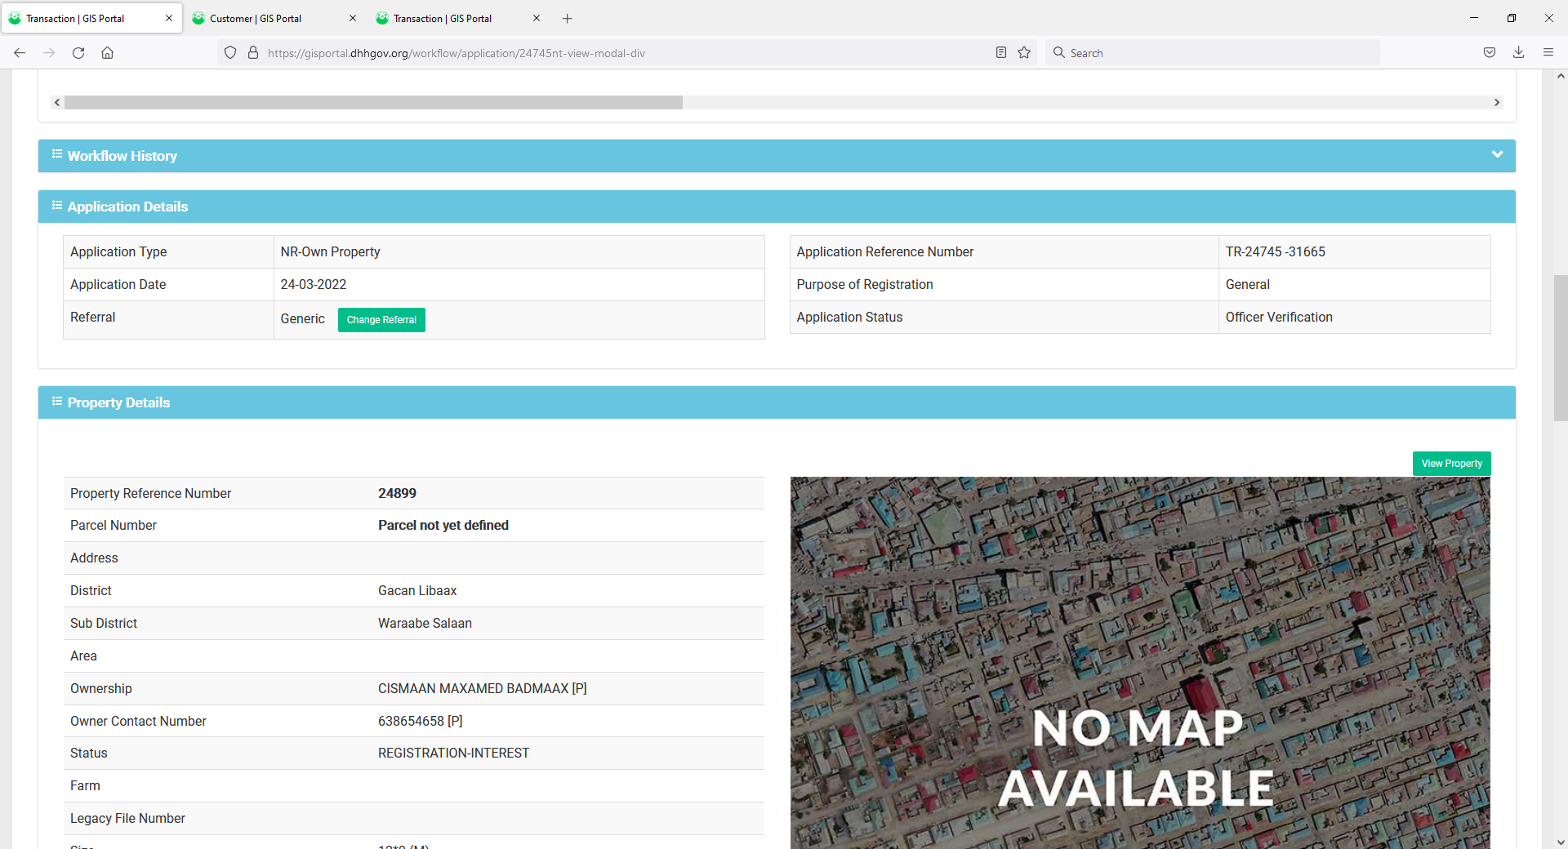Click the Application Reference Number label
1568x849 pixels.
pos(885,251)
